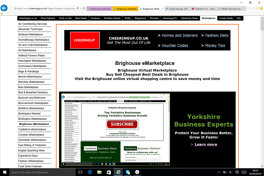The image size is (264, 176).
Task: Click the red CHEERINGUP logo
Action: pyautogui.click(x=85, y=40)
